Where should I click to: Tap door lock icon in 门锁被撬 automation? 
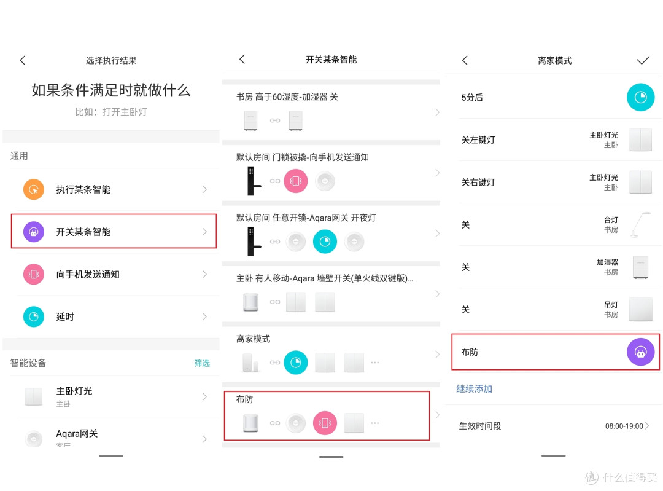(x=254, y=181)
